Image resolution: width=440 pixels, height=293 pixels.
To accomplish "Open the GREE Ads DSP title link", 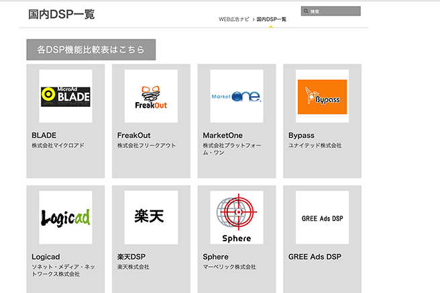I will (x=315, y=257).
